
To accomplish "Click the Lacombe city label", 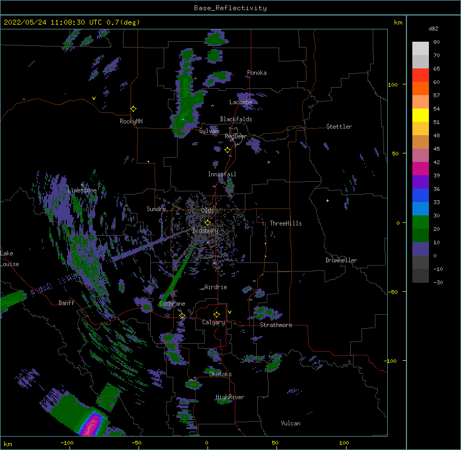I will pos(241,102).
